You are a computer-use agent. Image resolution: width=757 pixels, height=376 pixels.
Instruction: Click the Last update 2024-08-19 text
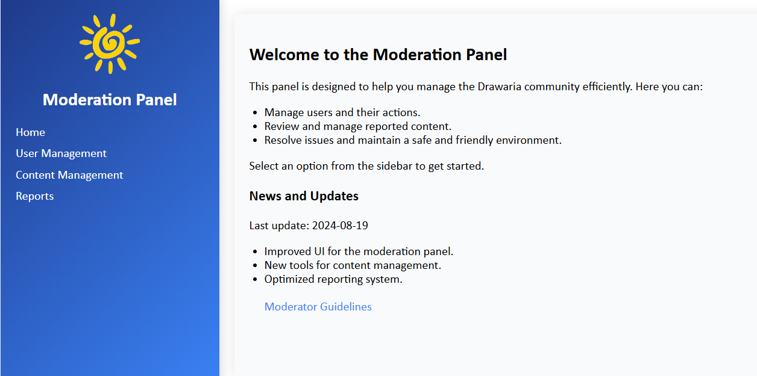(x=309, y=226)
